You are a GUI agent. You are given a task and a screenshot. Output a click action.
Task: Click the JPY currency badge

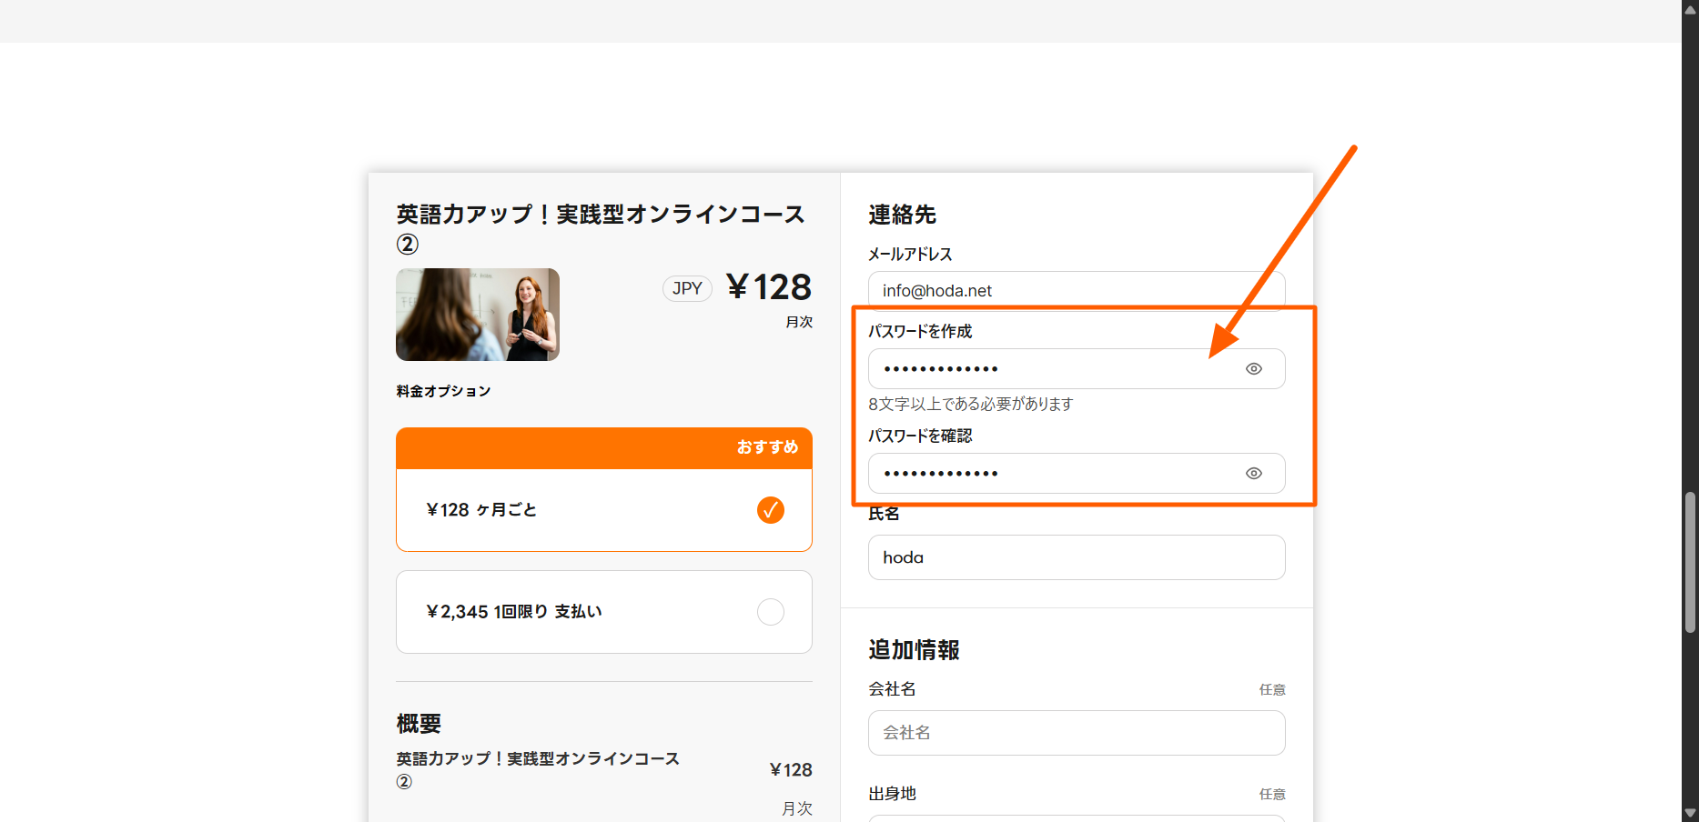(x=687, y=289)
